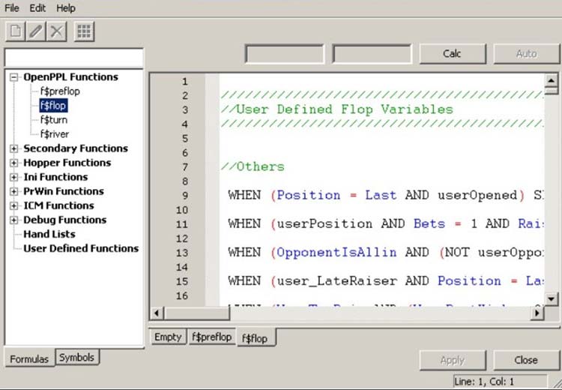The width and height of the screenshot is (562, 390).
Task: Select f$preflop in the function tree
Action: point(60,91)
